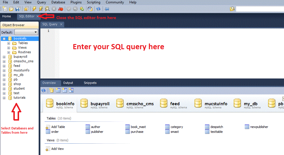Open the Scripting menu

tap(94, 2)
